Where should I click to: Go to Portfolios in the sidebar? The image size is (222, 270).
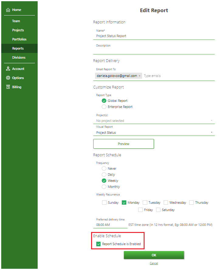19,39
